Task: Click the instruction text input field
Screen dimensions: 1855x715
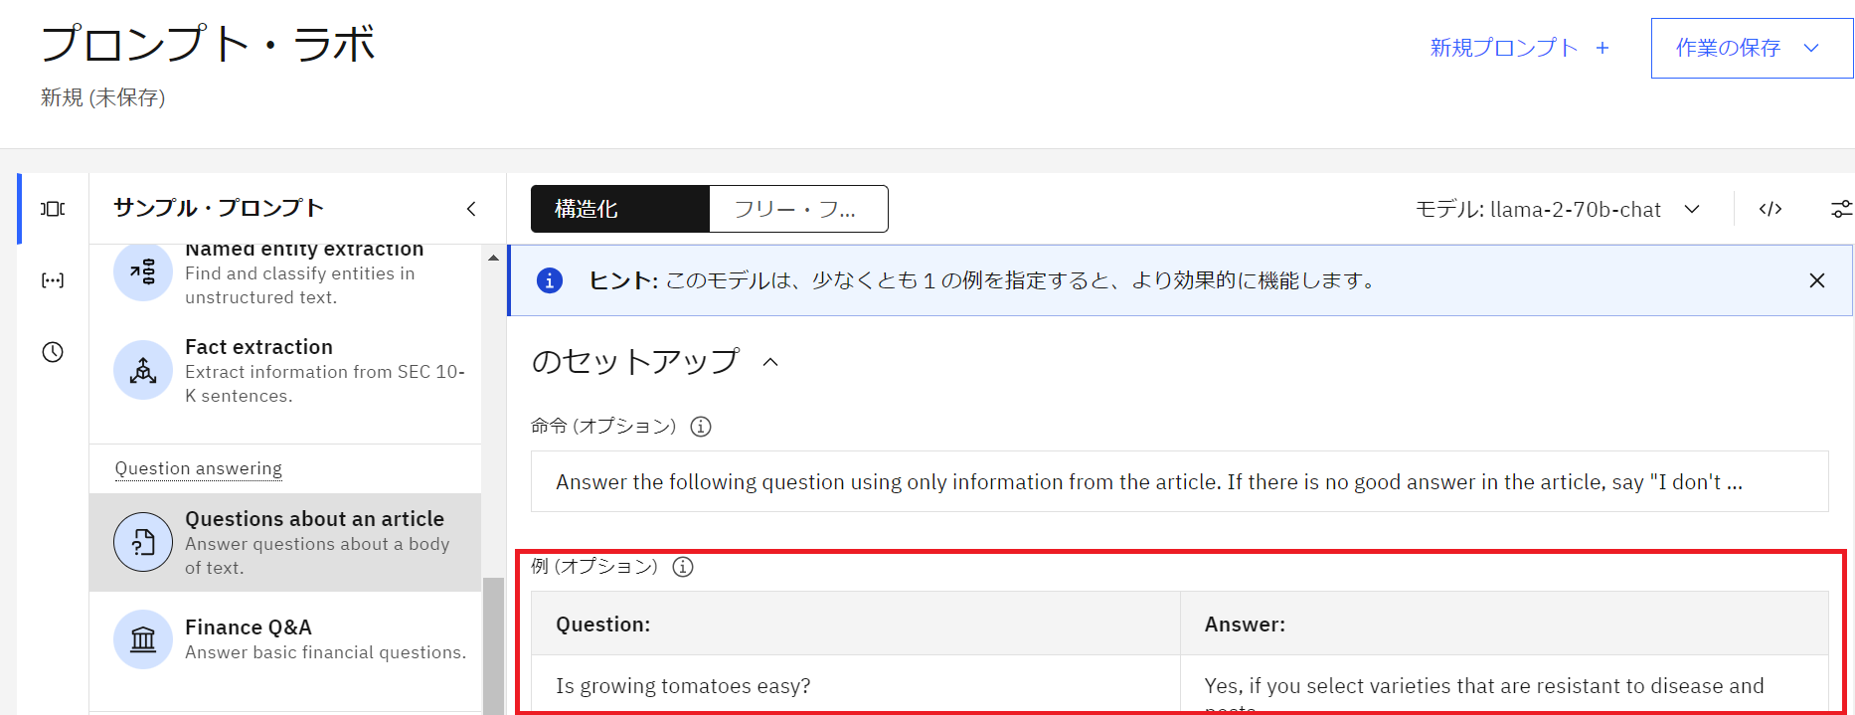Action: click(1179, 482)
